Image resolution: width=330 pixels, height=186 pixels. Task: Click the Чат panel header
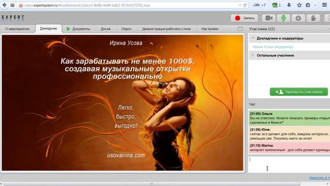(x=252, y=104)
